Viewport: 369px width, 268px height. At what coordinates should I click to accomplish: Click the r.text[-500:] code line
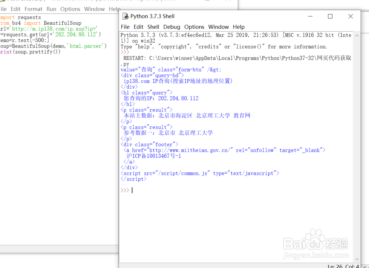click(24, 40)
